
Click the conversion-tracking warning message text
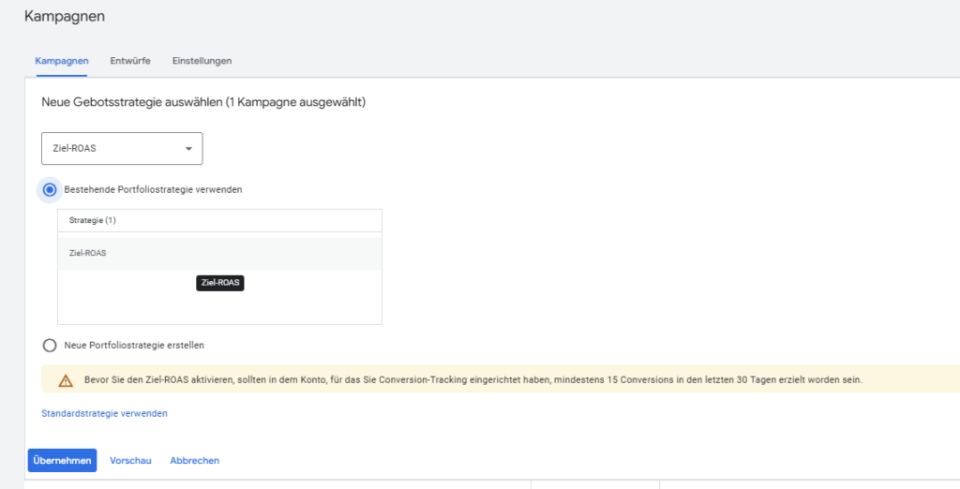pyautogui.click(x=472, y=380)
